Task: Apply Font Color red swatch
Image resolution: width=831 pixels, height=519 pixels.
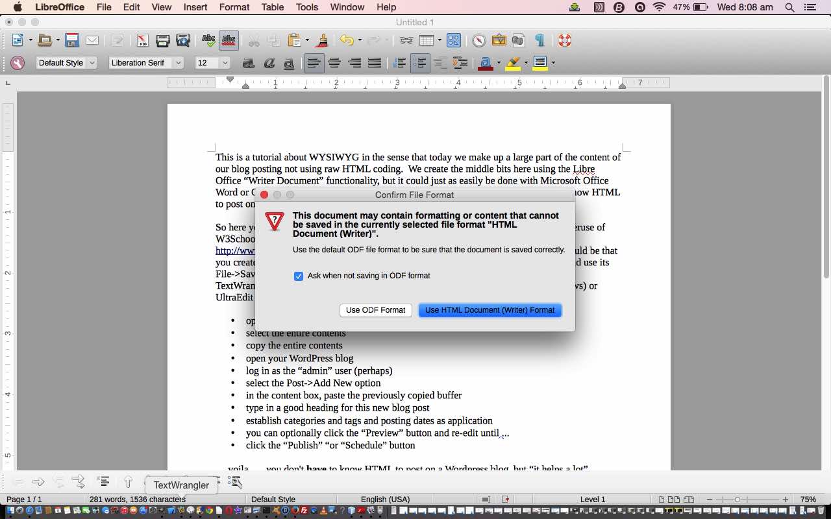Action: [485, 63]
